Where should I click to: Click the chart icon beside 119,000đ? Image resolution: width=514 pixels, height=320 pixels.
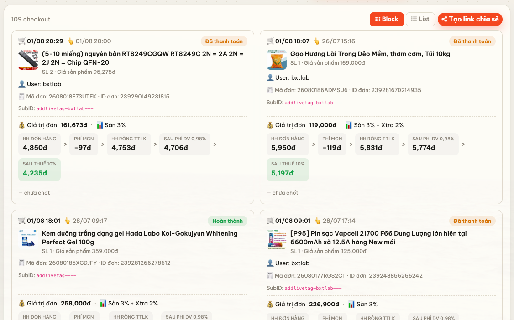click(349, 125)
